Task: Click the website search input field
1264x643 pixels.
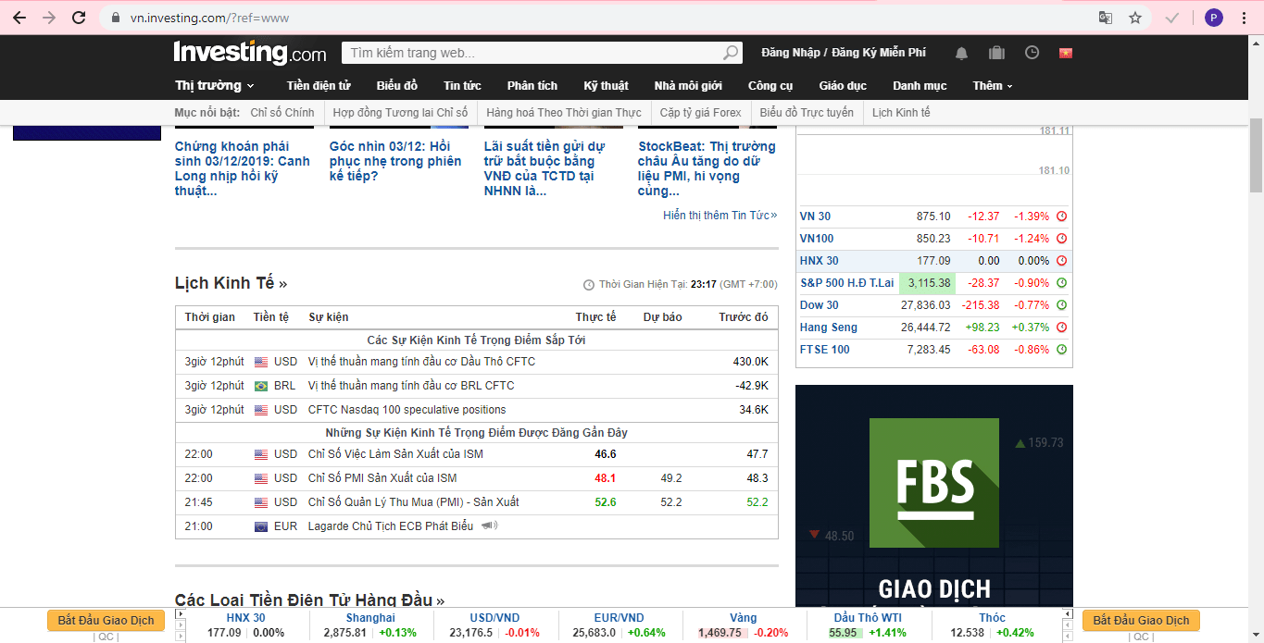Action: [532, 53]
